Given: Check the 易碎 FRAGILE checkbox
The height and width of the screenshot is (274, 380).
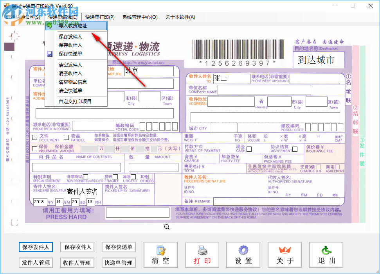Looking at the screenshot, I should click(x=115, y=177).
